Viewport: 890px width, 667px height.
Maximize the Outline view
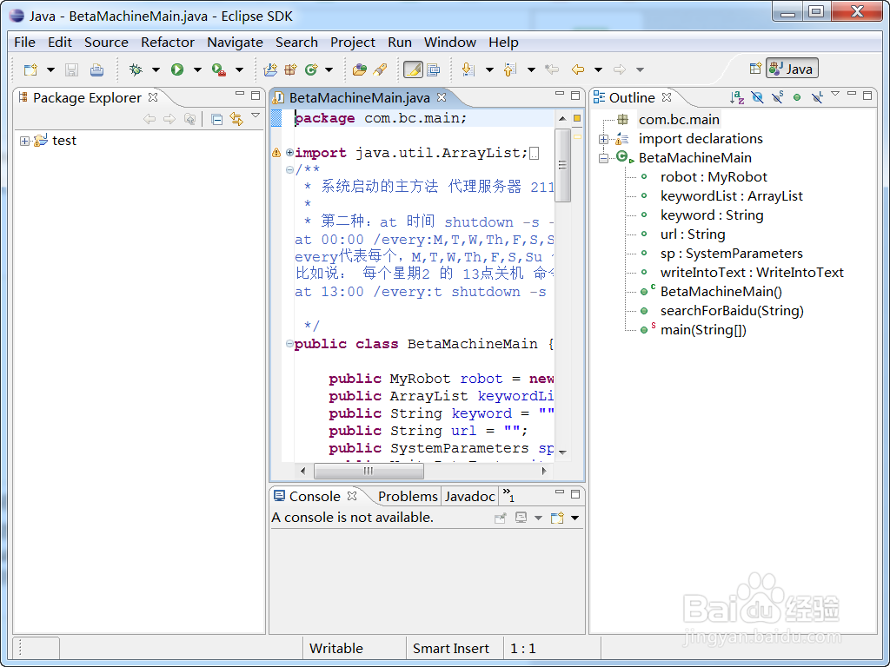click(x=867, y=96)
